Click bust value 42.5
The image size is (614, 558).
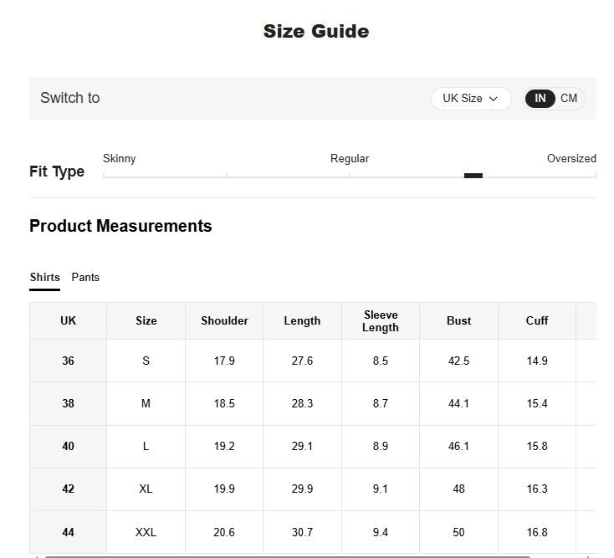click(458, 361)
